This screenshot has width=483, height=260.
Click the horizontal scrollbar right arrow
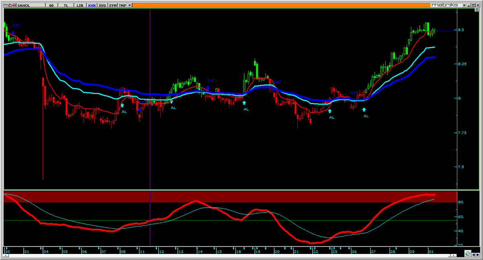tap(454, 255)
